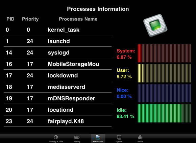Click the green Idle usage bar
Image resolution: width=196 pixels, height=143 pixels.
coord(164,113)
